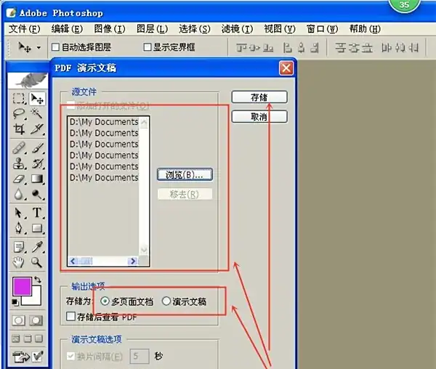The width and height of the screenshot is (436, 369).
Task: Open 编辑(E) menu
Action: click(x=67, y=29)
